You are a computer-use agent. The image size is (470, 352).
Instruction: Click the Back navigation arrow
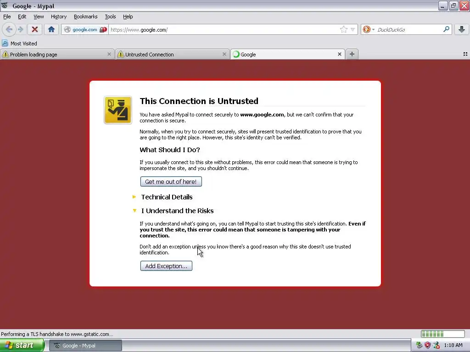tap(9, 29)
